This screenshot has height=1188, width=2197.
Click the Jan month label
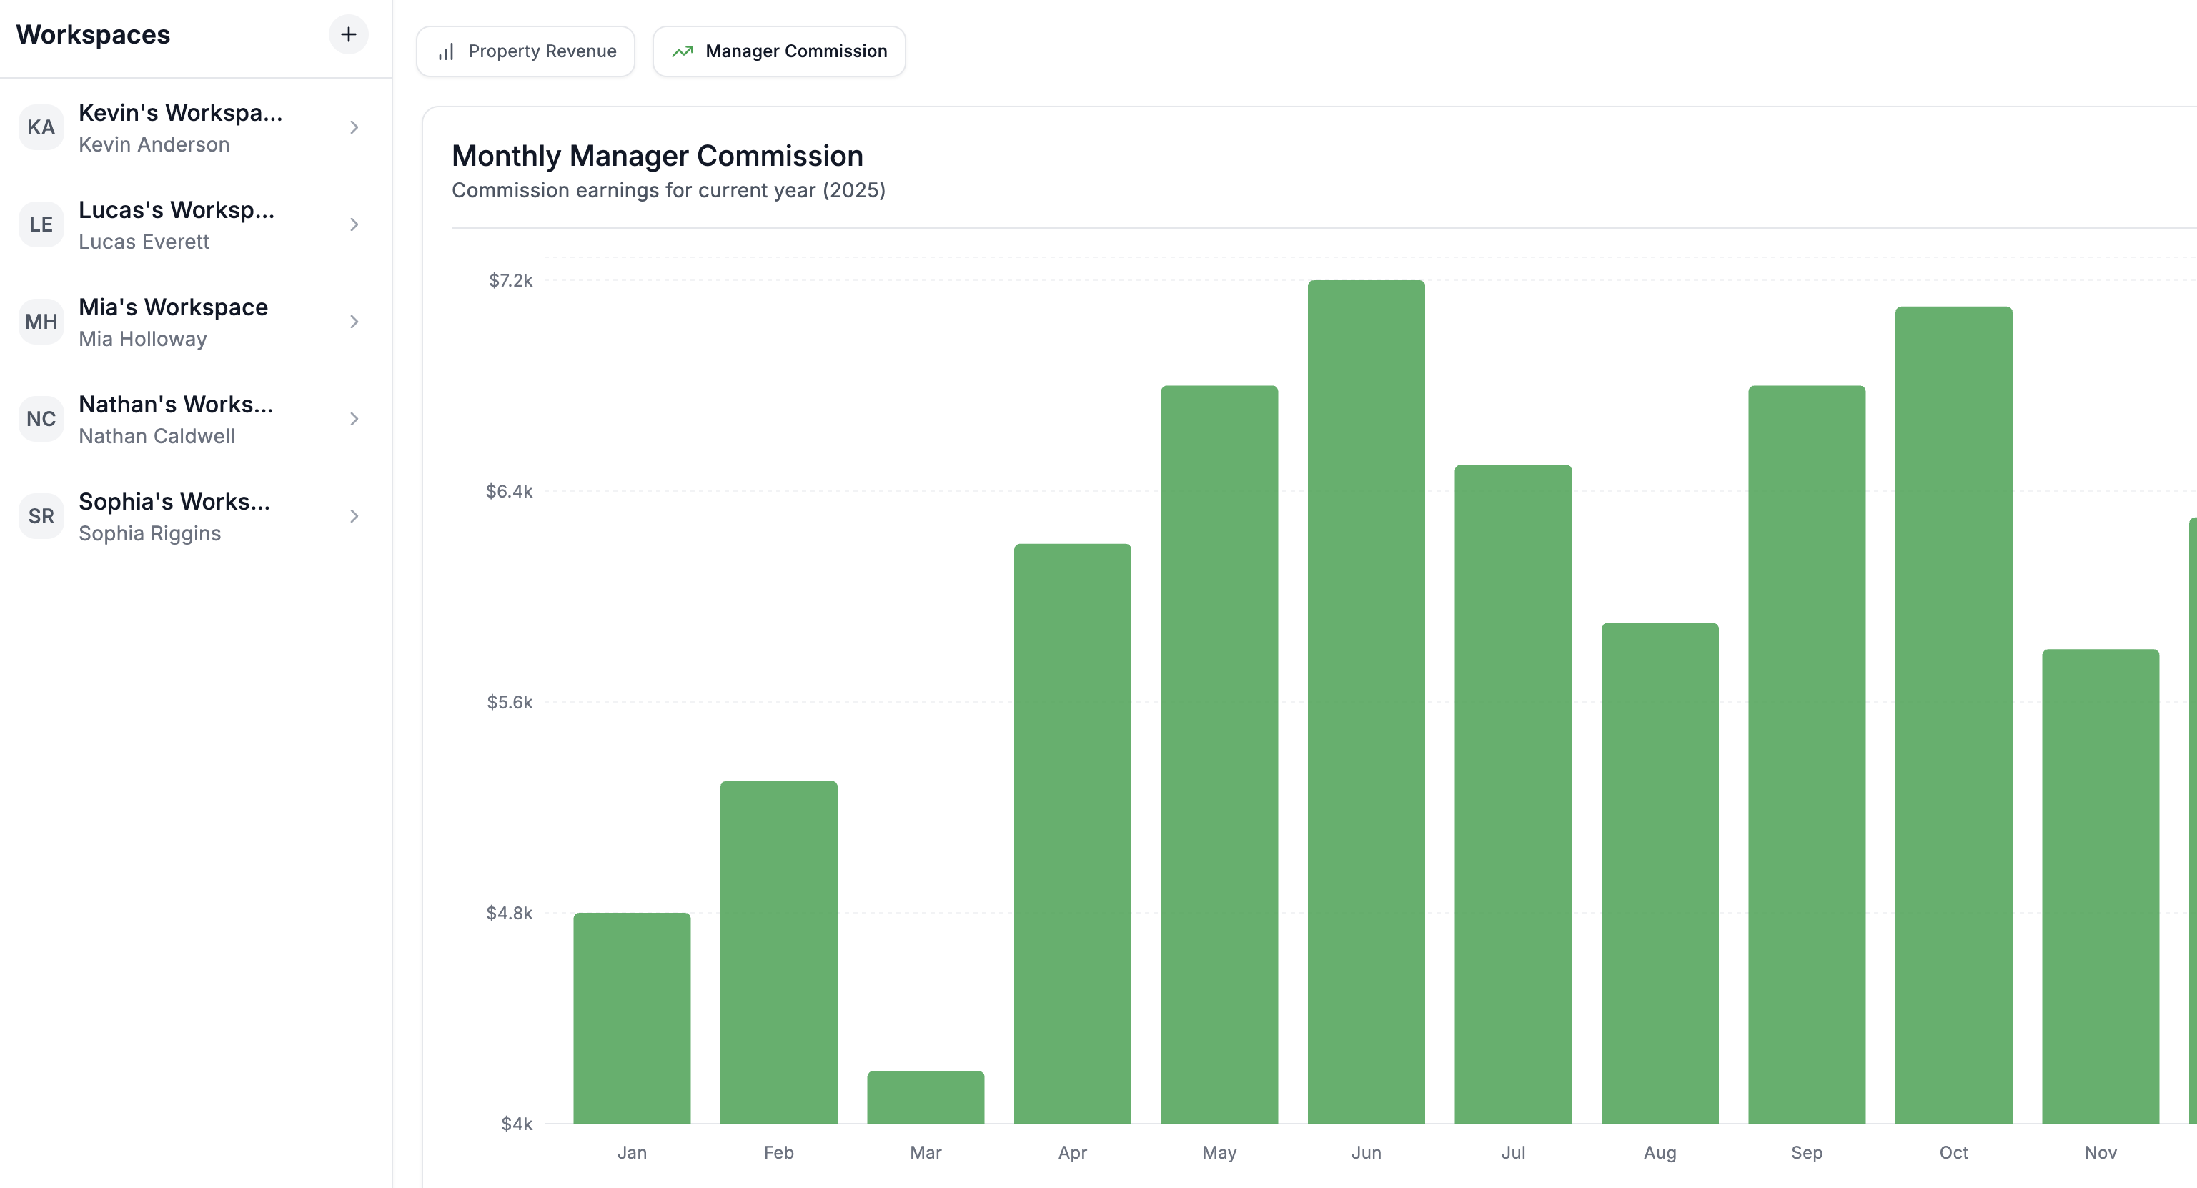[632, 1153]
